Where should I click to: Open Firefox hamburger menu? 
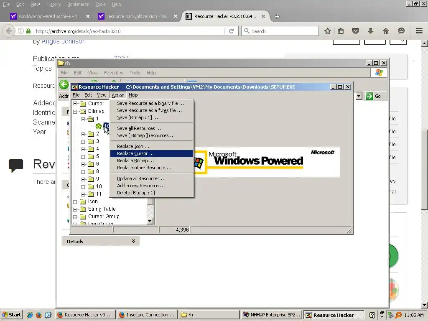(x=419, y=31)
